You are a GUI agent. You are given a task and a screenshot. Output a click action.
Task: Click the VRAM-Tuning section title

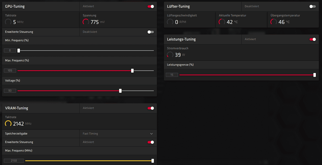(x=17, y=108)
